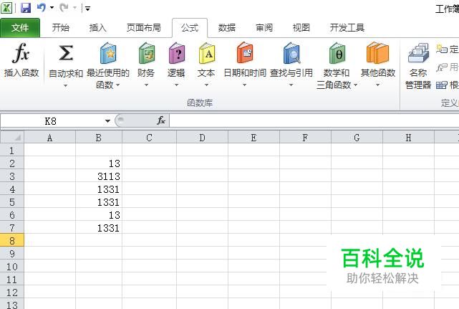Click the Save icon in quick access toolbar
Screen dimensions: 459x309
pyautogui.click(x=26, y=8)
